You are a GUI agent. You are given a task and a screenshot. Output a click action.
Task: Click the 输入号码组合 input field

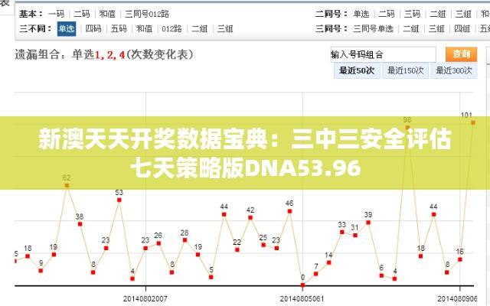[382, 55]
